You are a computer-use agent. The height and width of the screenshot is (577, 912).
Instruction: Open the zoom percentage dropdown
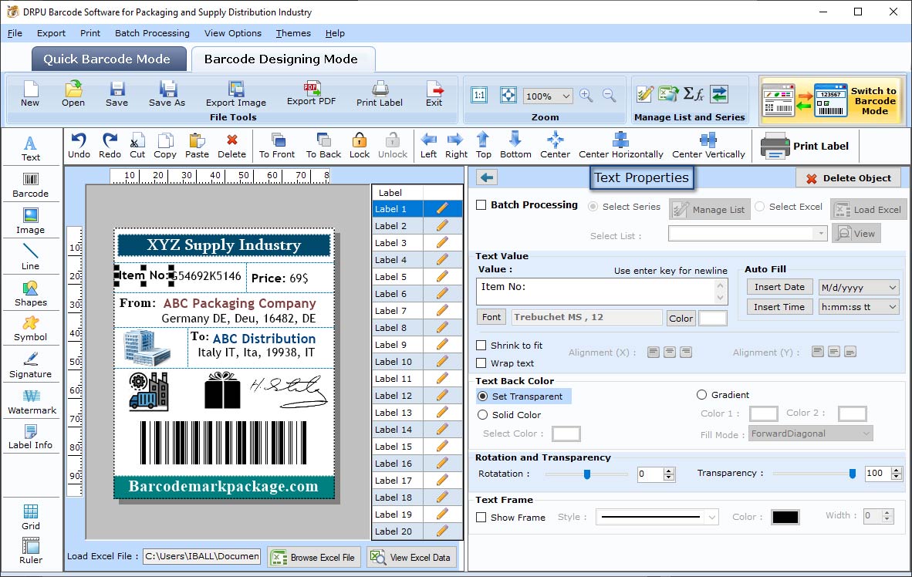(x=566, y=96)
